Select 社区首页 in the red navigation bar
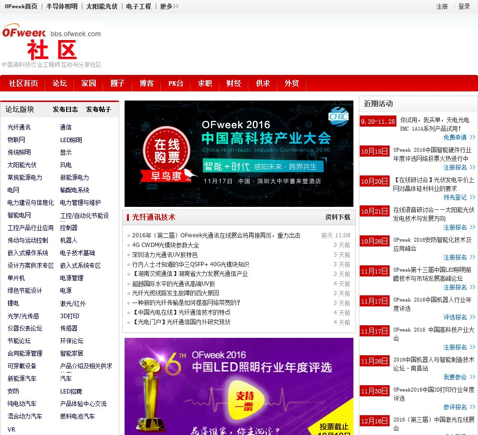The image size is (478, 435). 24,83
